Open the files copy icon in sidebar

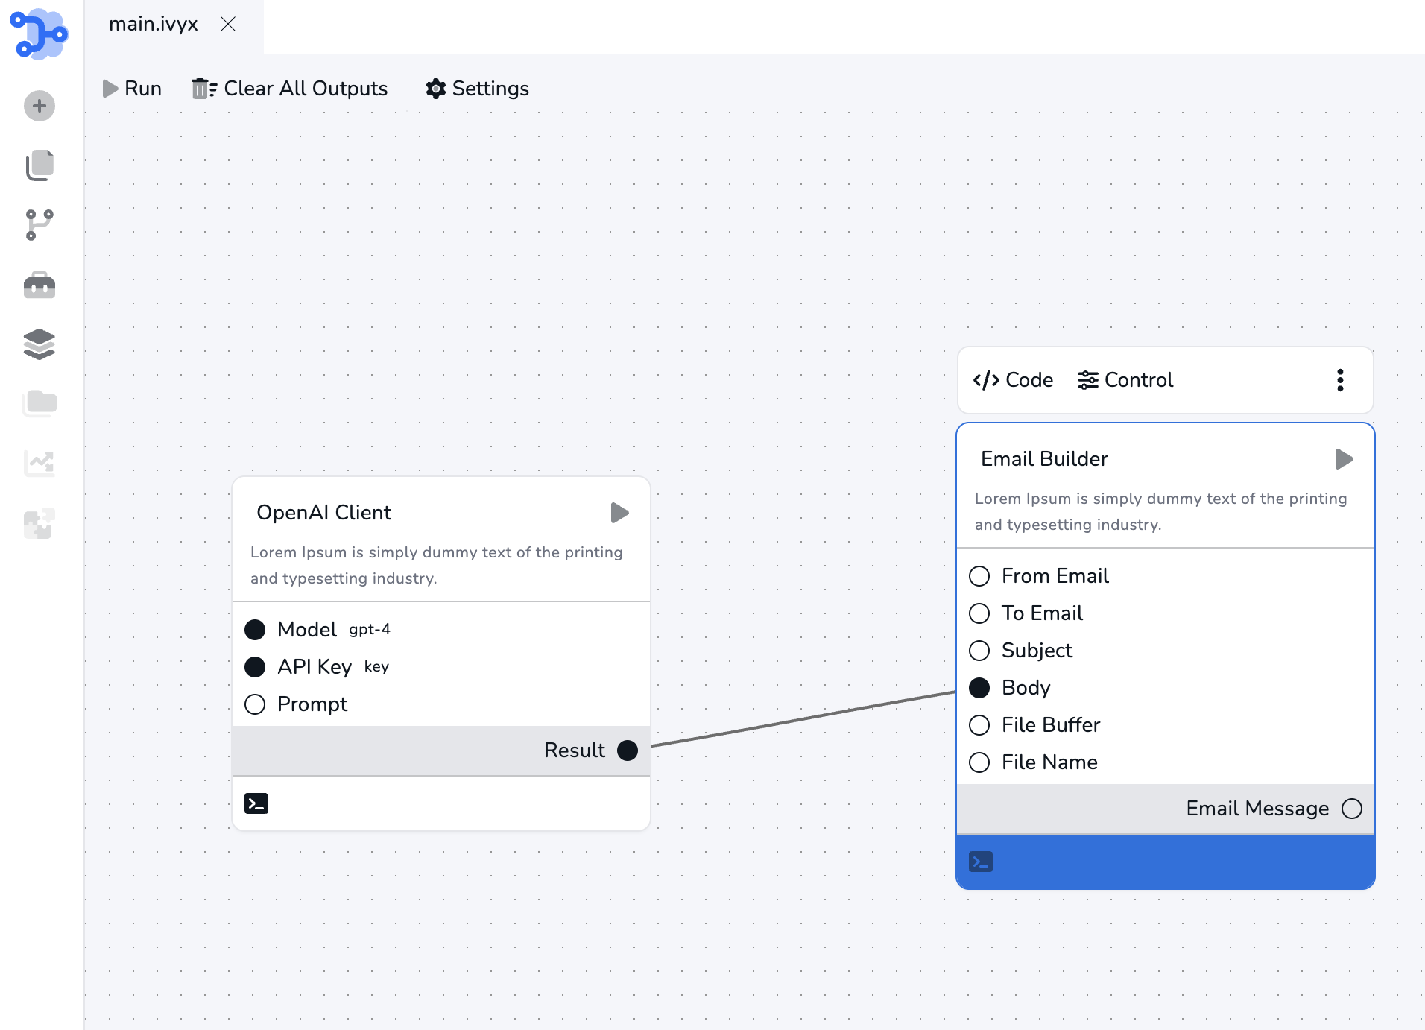tap(40, 165)
